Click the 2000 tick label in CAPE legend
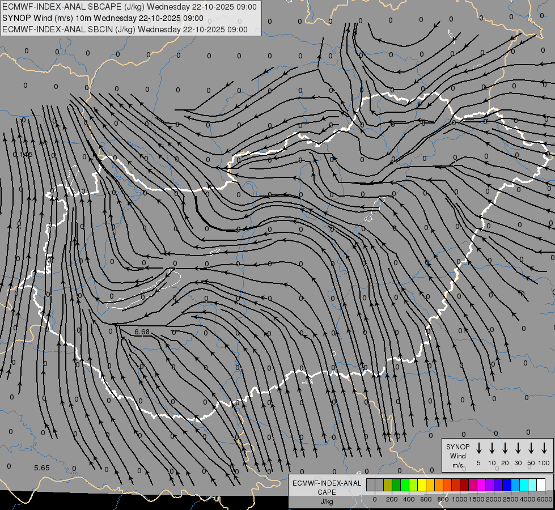 [494, 499]
